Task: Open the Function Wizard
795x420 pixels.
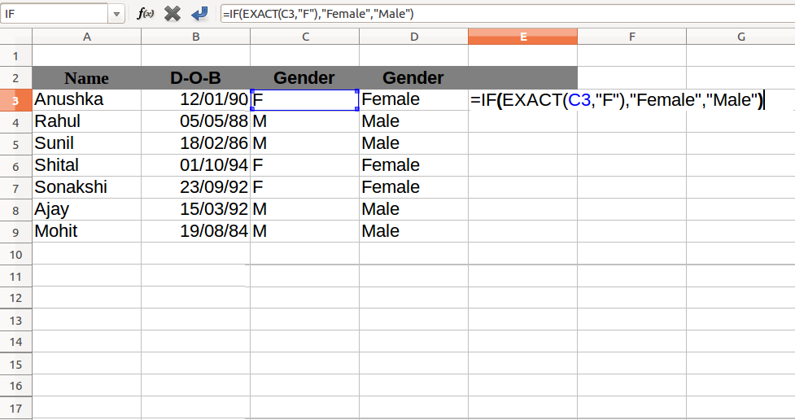Action: 146,14
